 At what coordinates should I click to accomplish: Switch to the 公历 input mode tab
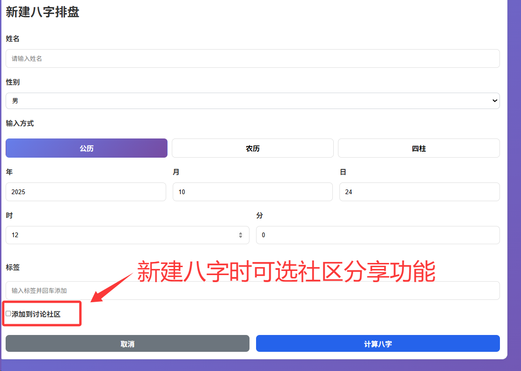tap(87, 148)
